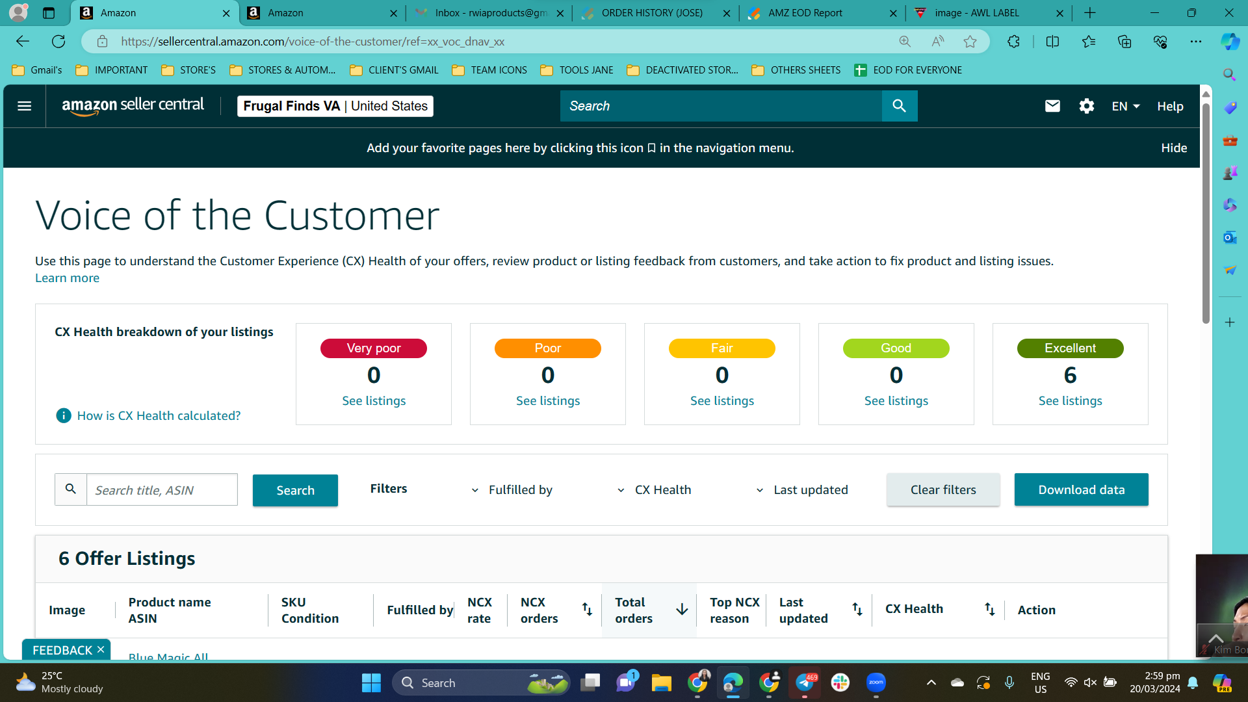
Task: Open the TOOLS JANE bookmarks folder
Action: [577, 70]
